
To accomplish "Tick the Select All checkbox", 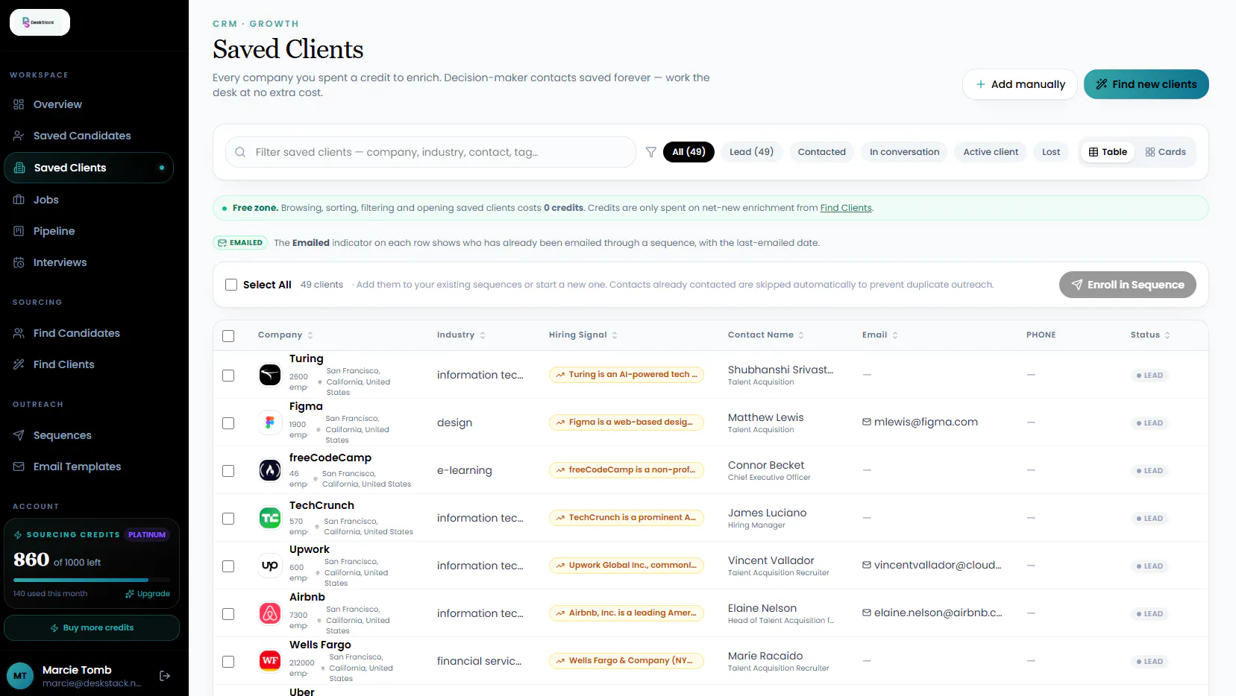I will [x=231, y=285].
